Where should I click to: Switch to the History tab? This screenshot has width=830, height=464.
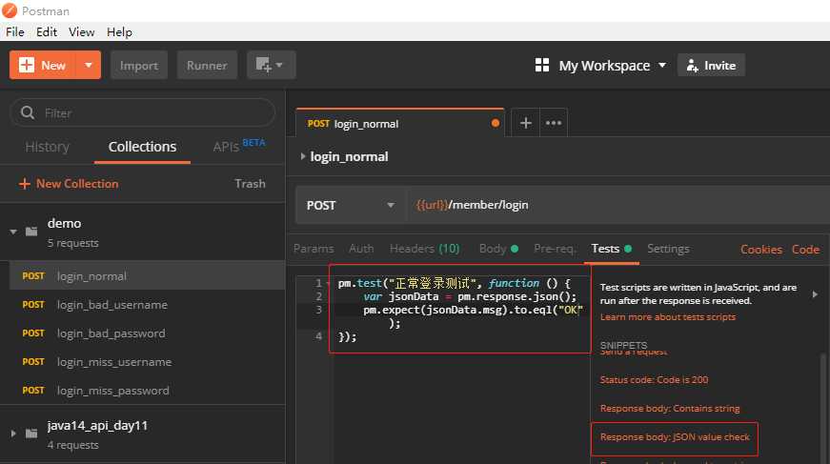[x=47, y=147]
